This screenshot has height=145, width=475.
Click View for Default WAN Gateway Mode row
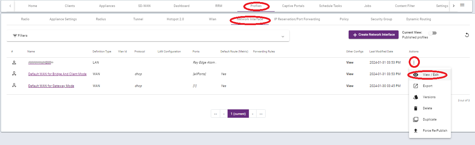point(350,86)
